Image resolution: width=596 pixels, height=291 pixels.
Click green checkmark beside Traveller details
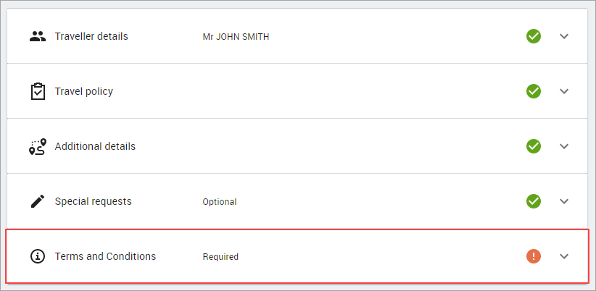[534, 36]
